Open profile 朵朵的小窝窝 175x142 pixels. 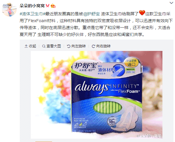pyautogui.click(x=32, y=6)
